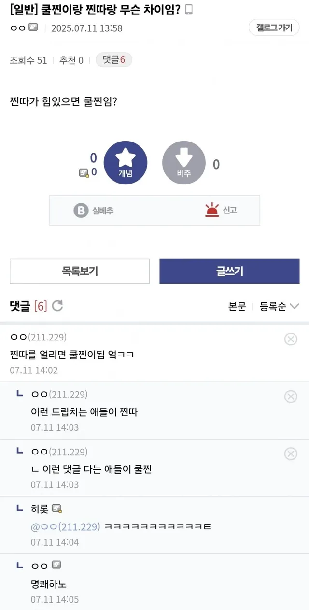This screenshot has height=610, width=309.
Task: Click the fixed-nick icon under the recommend count
Action: [x=84, y=172]
